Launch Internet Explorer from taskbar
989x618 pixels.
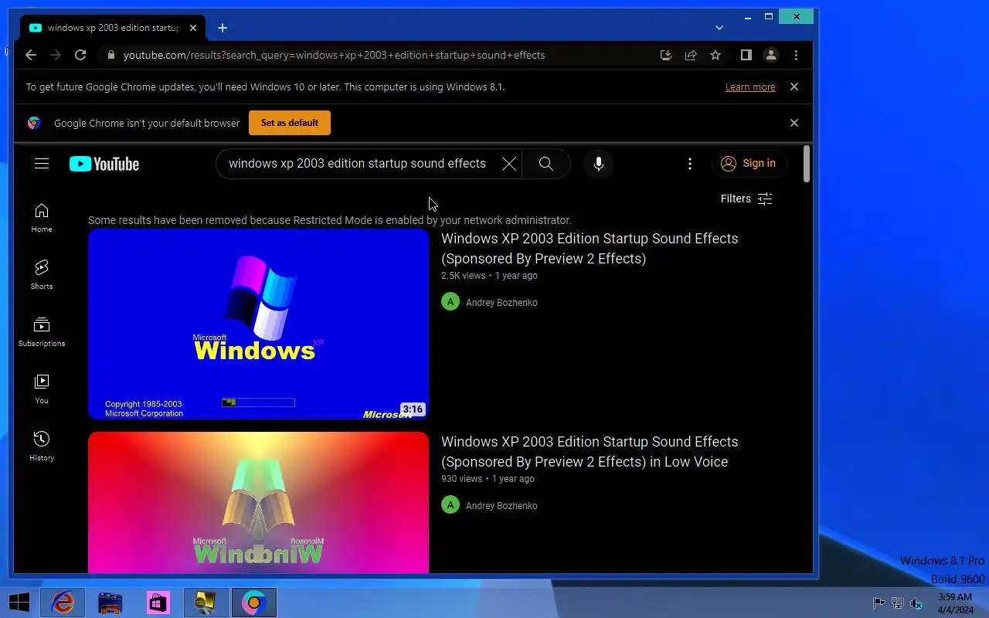(x=63, y=603)
